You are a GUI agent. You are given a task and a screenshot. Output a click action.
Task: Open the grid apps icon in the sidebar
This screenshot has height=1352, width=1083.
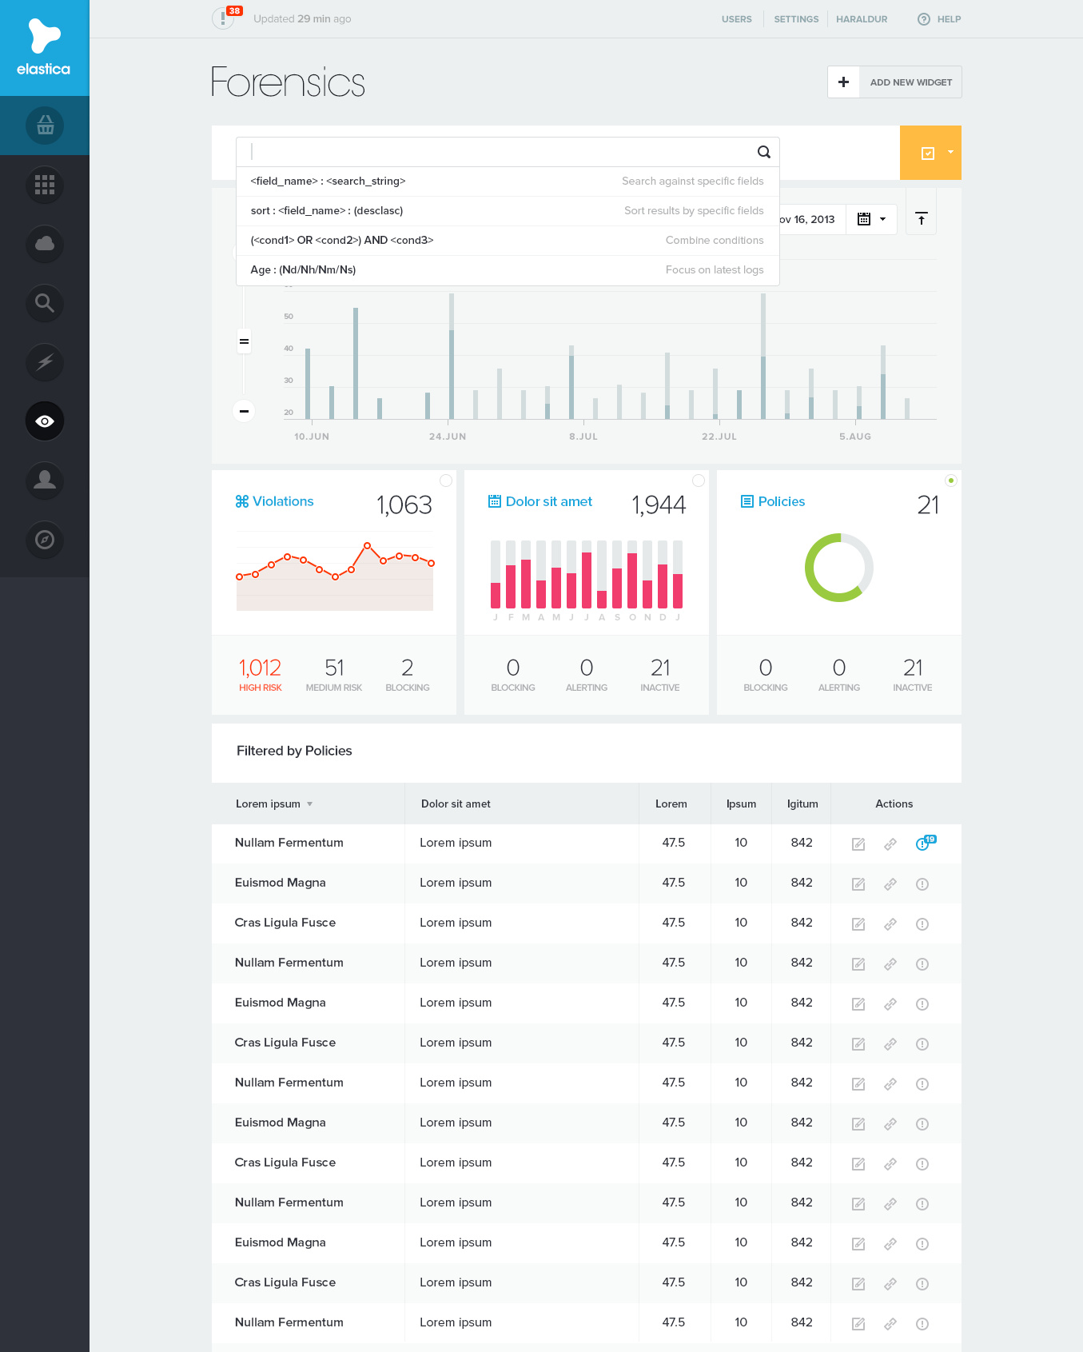(45, 185)
